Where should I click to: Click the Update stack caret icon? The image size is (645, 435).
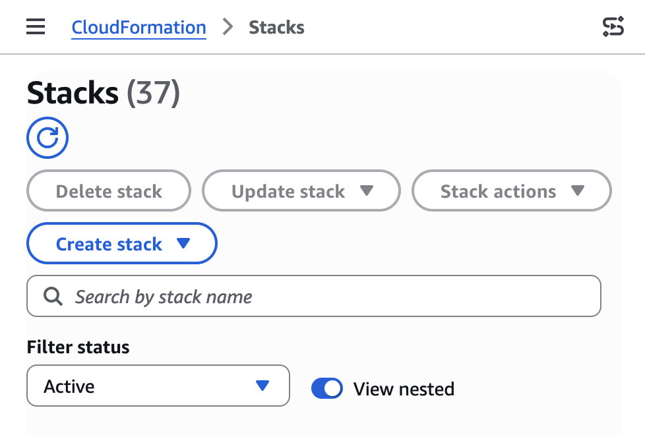368,190
